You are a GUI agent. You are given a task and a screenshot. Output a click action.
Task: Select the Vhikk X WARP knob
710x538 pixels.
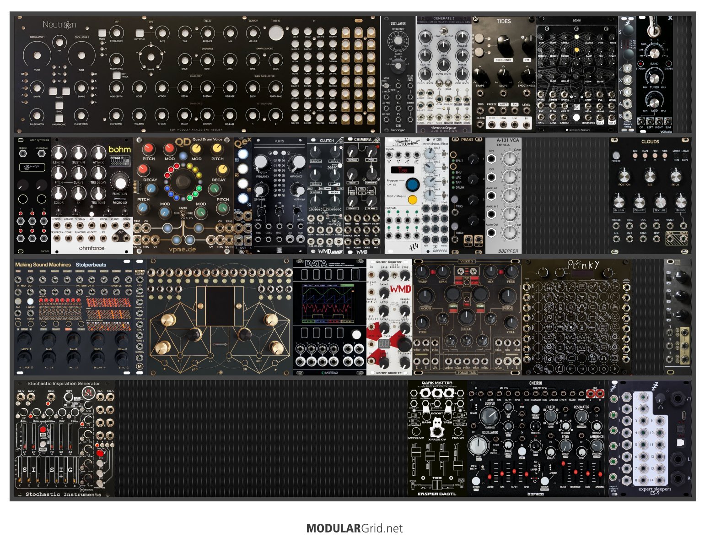point(423,272)
